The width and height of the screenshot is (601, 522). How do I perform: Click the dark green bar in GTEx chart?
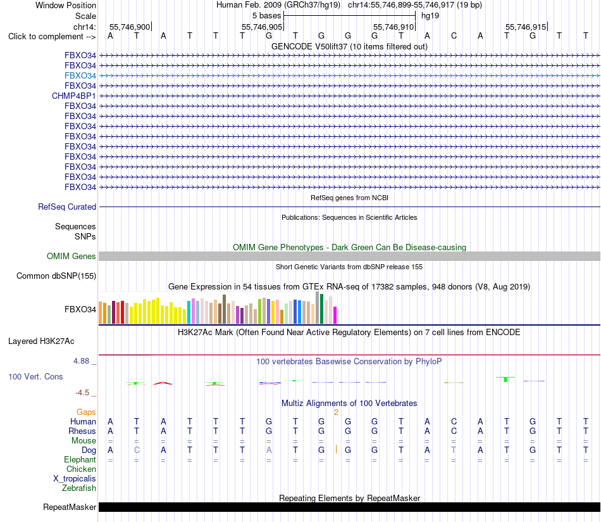(x=321, y=309)
